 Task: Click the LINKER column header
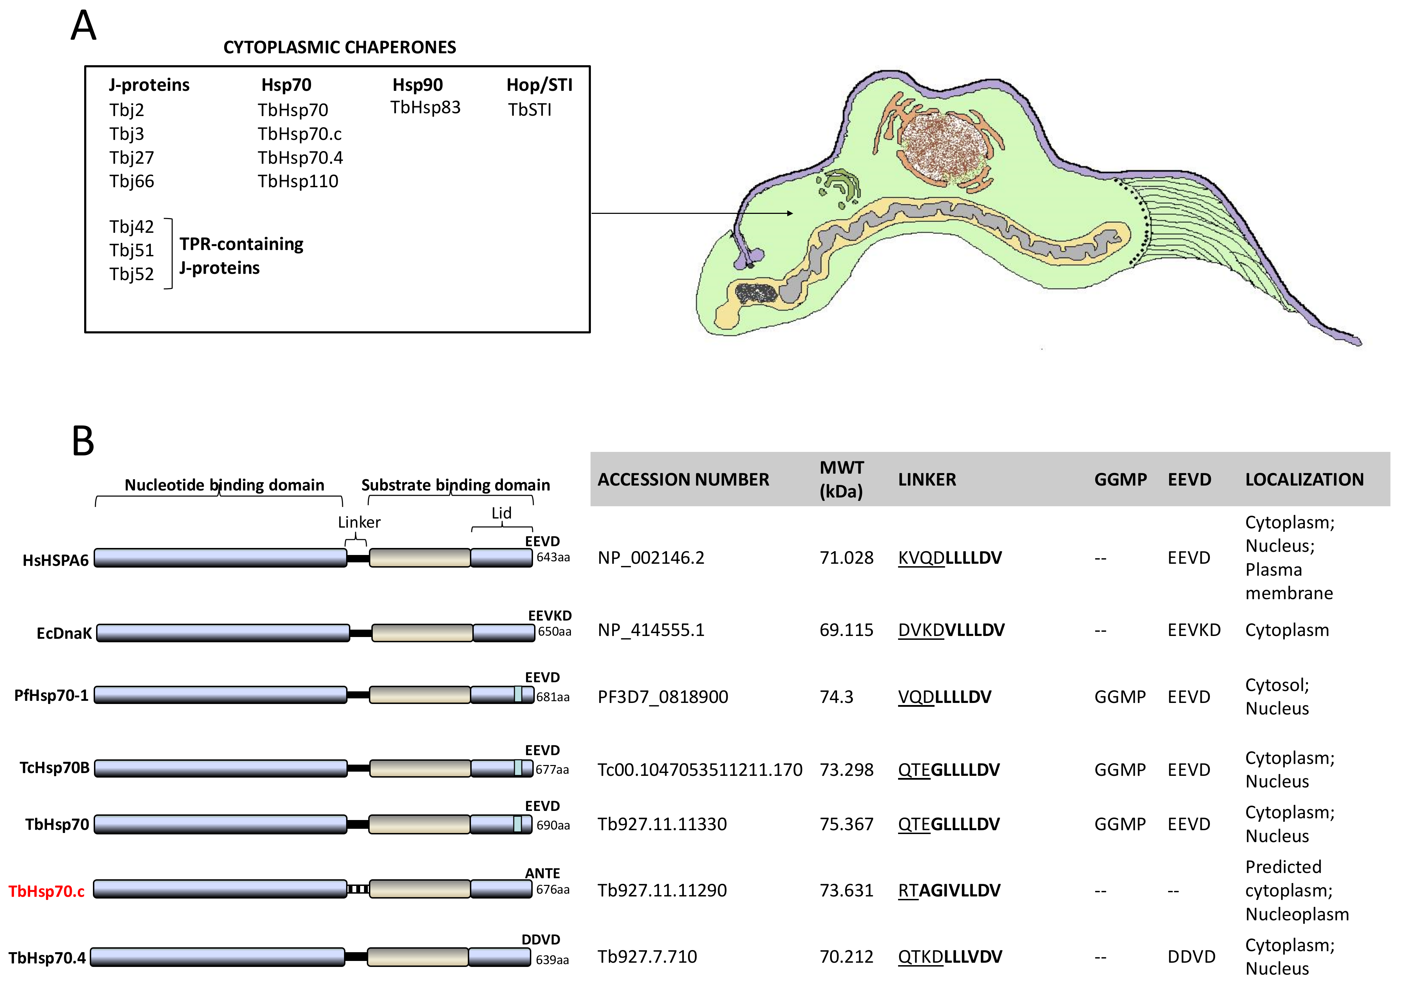coord(927,480)
